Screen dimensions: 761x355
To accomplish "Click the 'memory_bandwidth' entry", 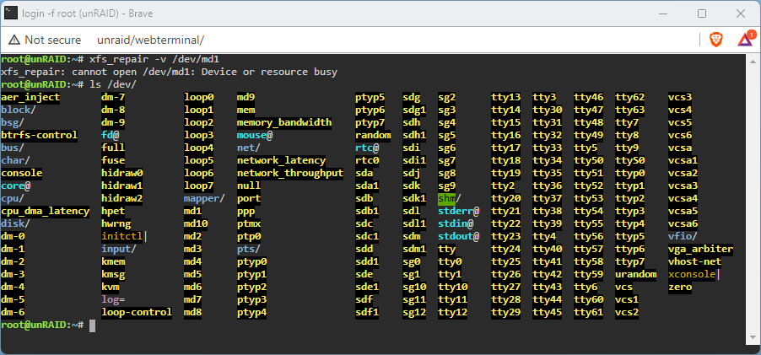I will click(x=284, y=122).
